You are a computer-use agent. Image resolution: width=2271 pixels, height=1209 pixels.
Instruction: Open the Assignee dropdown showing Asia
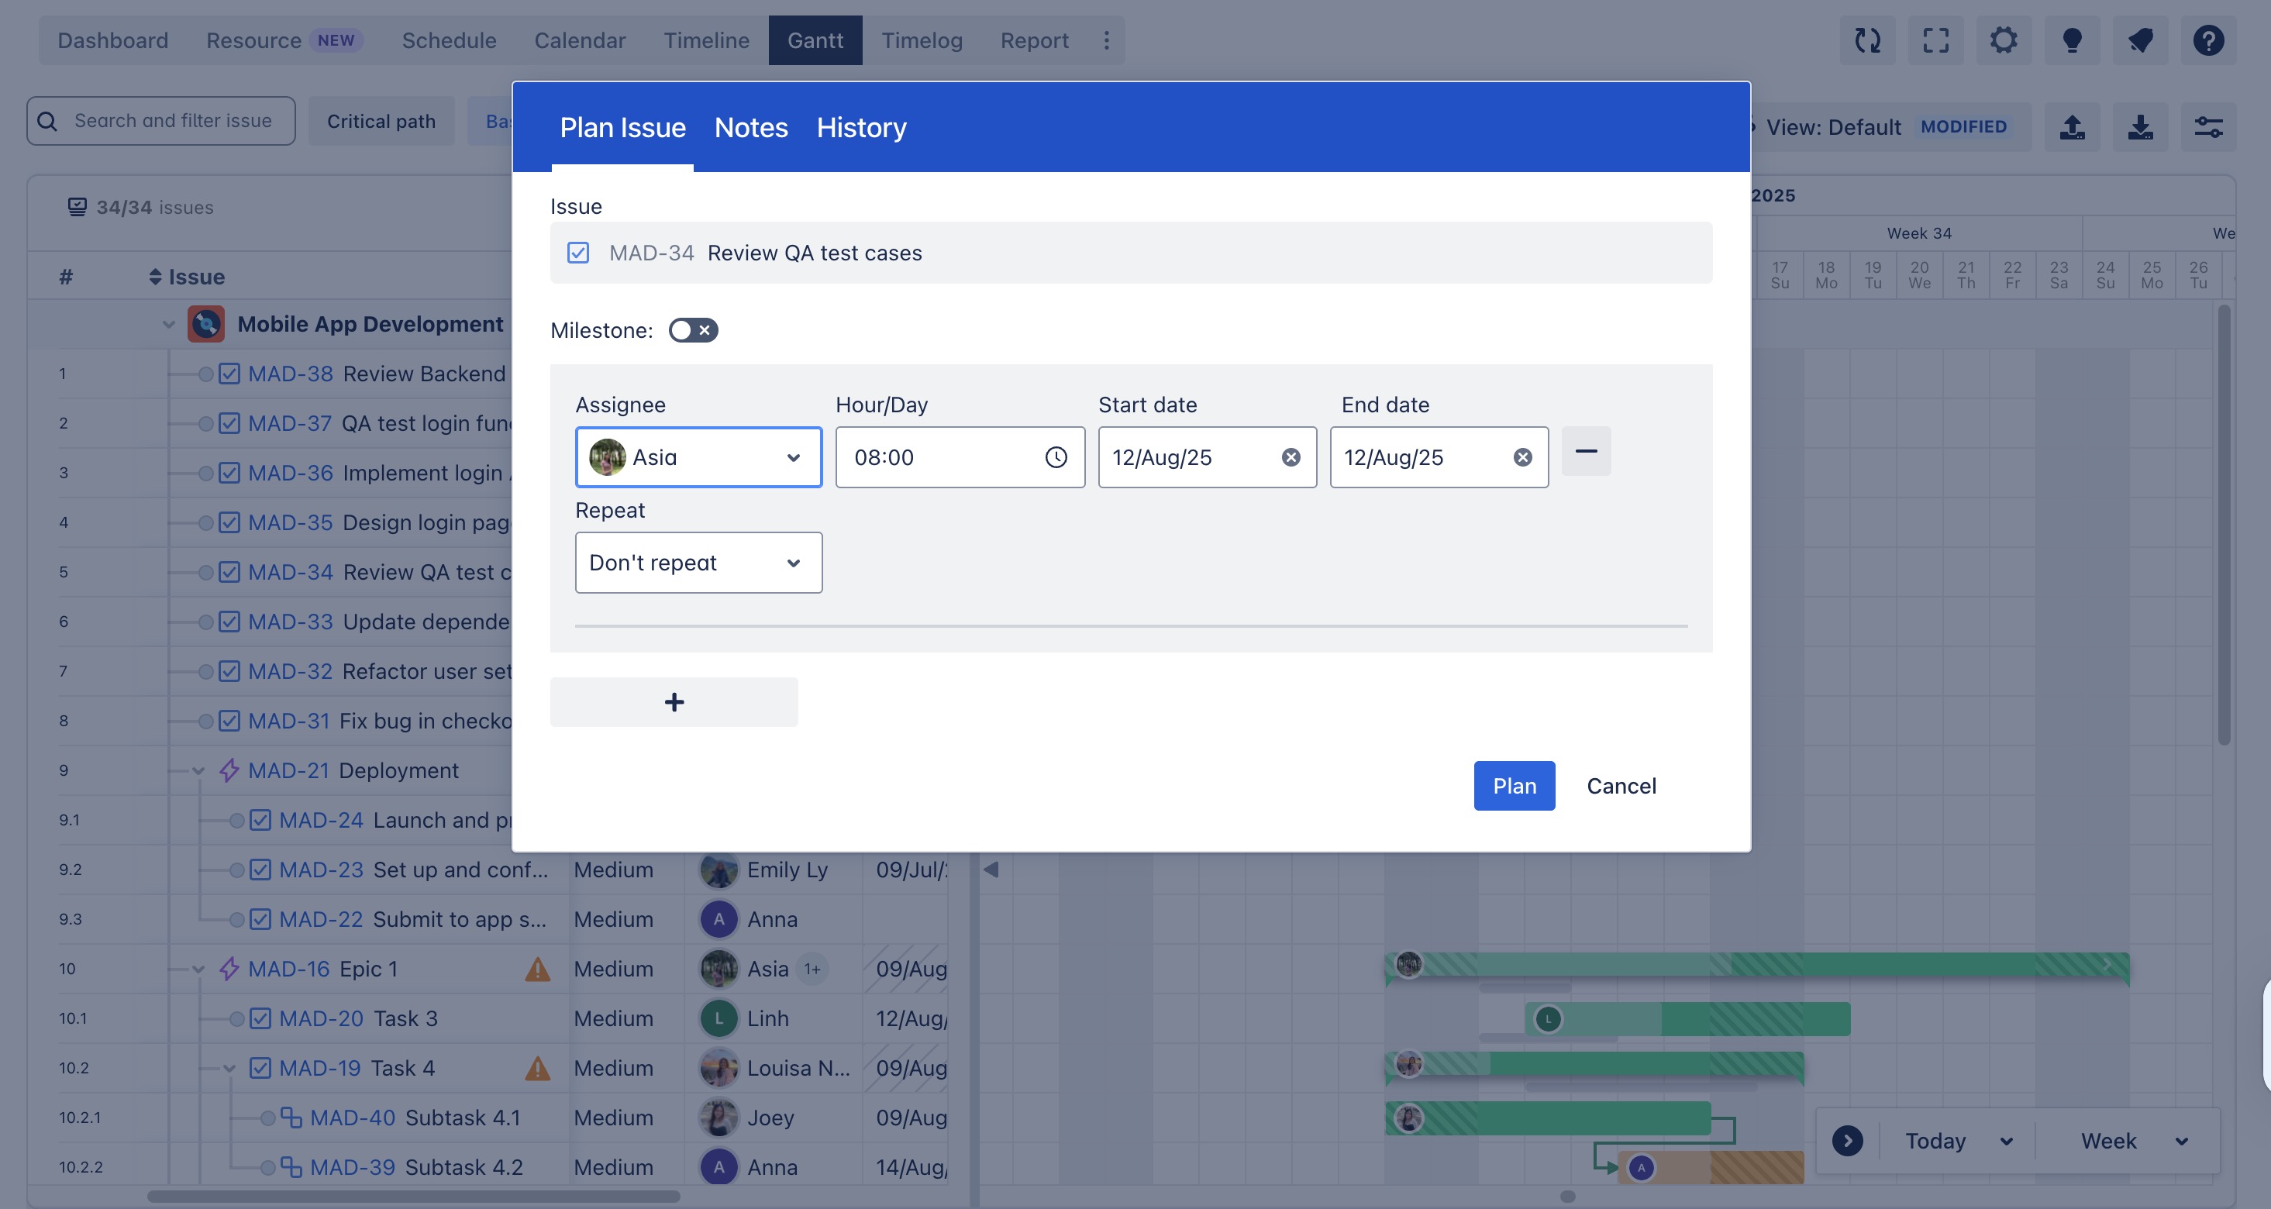[698, 457]
